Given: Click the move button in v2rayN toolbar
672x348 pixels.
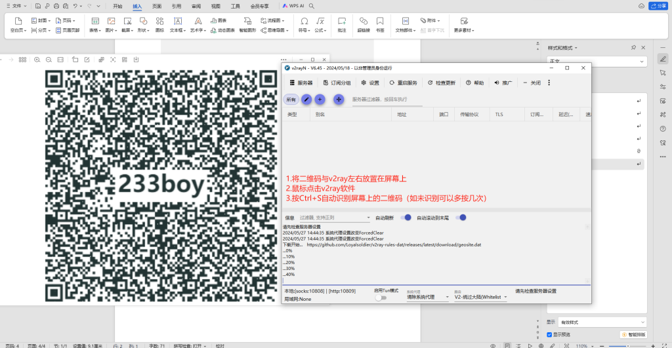Looking at the screenshot, I should coord(339,100).
